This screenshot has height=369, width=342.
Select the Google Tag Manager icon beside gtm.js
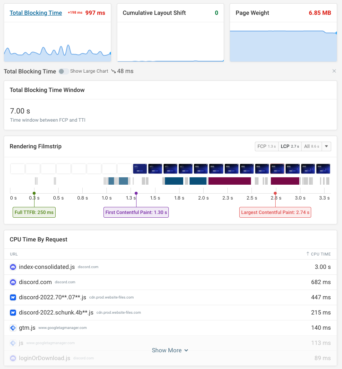[x=13, y=327]
